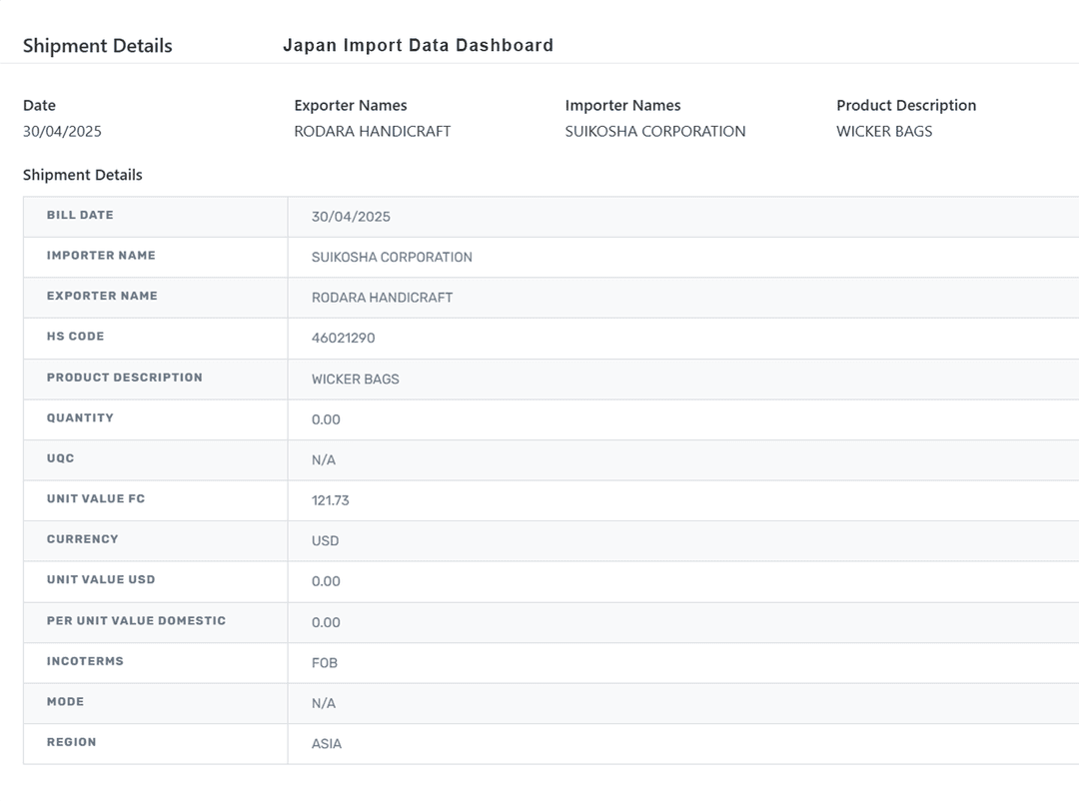The height and width of the screenshot is (801, 1079).
Task: Click the UQC row label
Action: (x=60, y=458)
